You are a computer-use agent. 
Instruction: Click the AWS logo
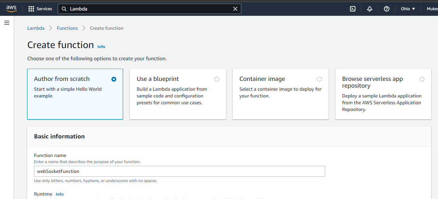[11, 8]
